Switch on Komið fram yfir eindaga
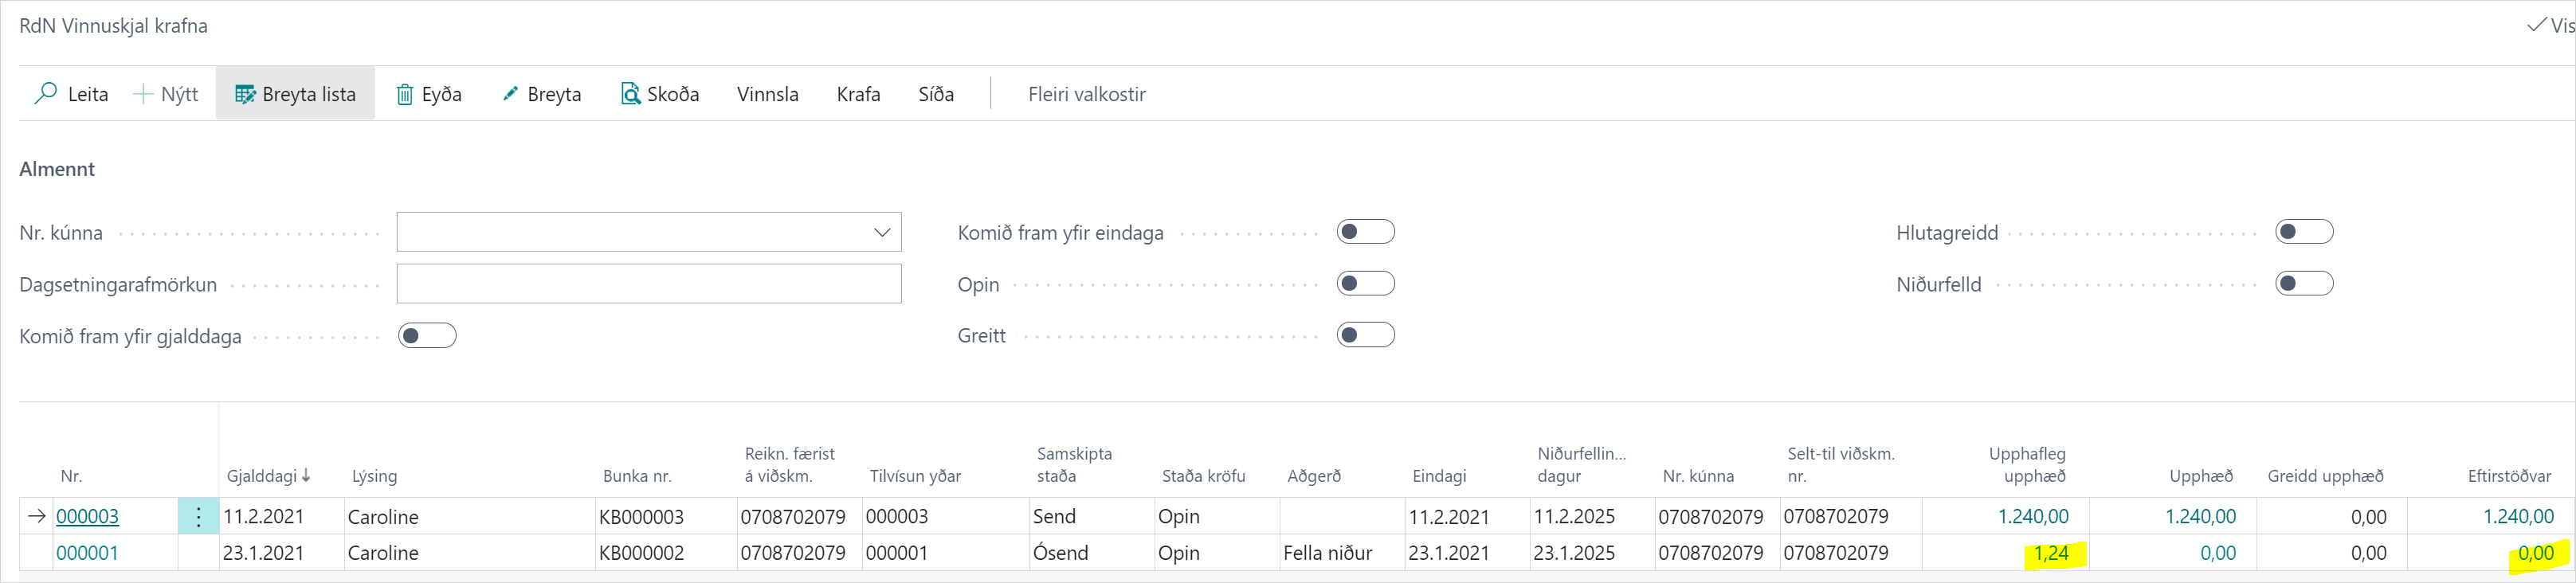The height and width of the screenshot is (583, 2576). pyautogui.click(x=1366, y=231)
